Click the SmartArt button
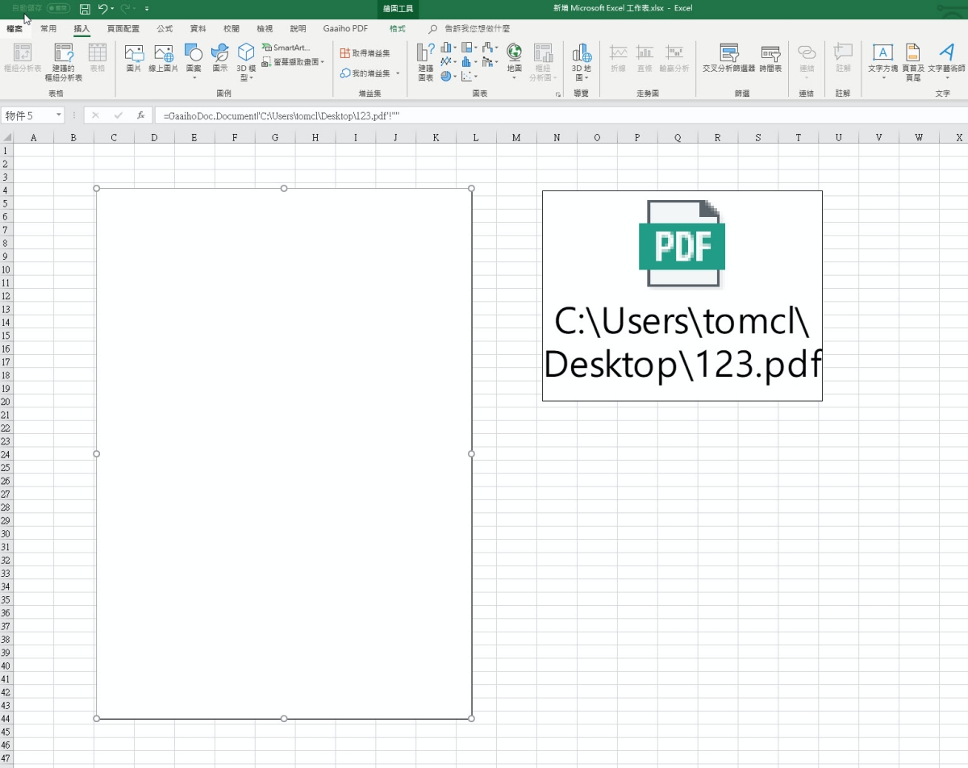This screenshot has width=968, height=768. 286,48
